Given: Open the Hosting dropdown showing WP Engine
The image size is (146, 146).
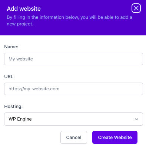Looking at the screenshot, I should [x=73, y=119].
